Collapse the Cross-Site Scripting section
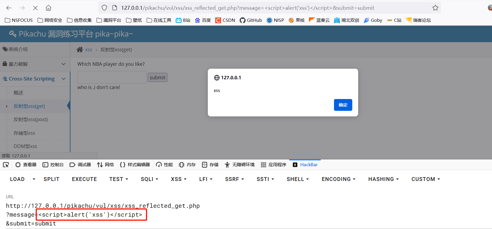Image resolution: width=492 pixels, height=229 pixels. pyautogui.click(x=35, y=79)
